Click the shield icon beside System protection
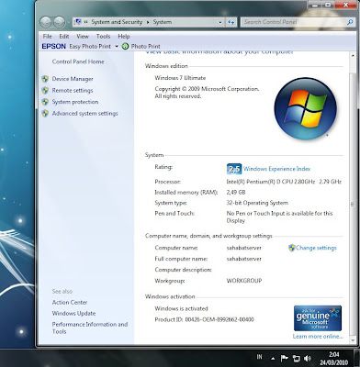This screenshot has height=367, width=360. coord(45,102)
